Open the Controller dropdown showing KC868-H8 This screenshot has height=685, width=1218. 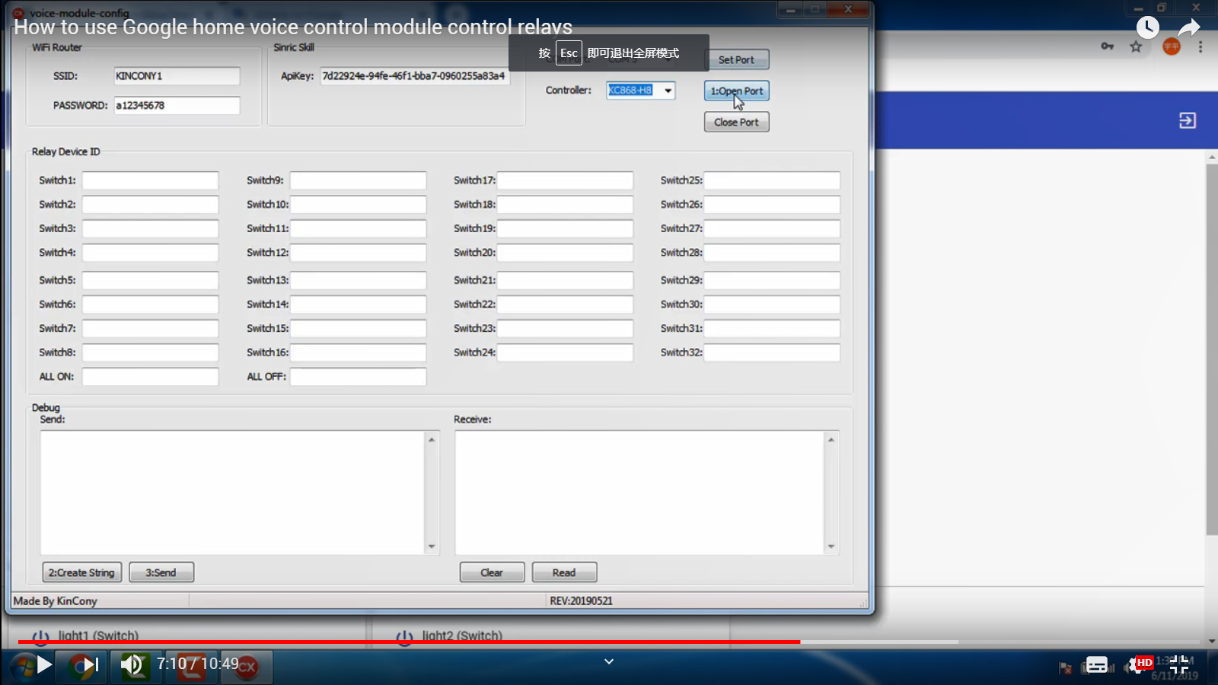point(668,91)
